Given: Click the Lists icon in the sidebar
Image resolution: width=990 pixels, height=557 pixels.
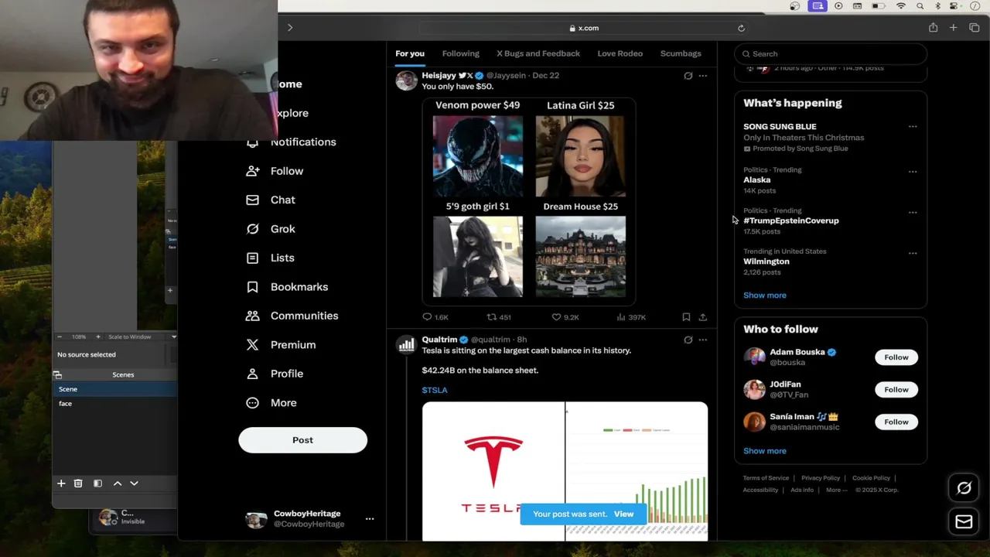Looking at the screenshot, I should tap(252, 258).
